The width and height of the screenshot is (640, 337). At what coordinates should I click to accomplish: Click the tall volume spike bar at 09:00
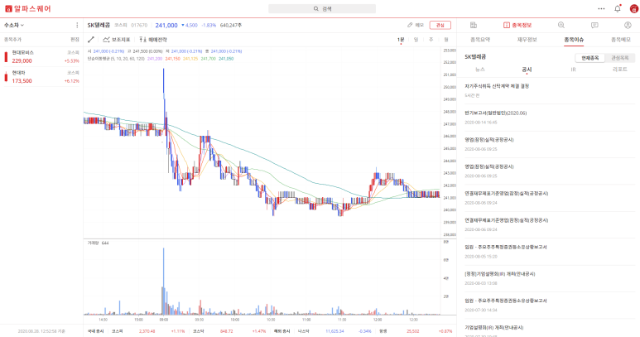click(164, 281)
